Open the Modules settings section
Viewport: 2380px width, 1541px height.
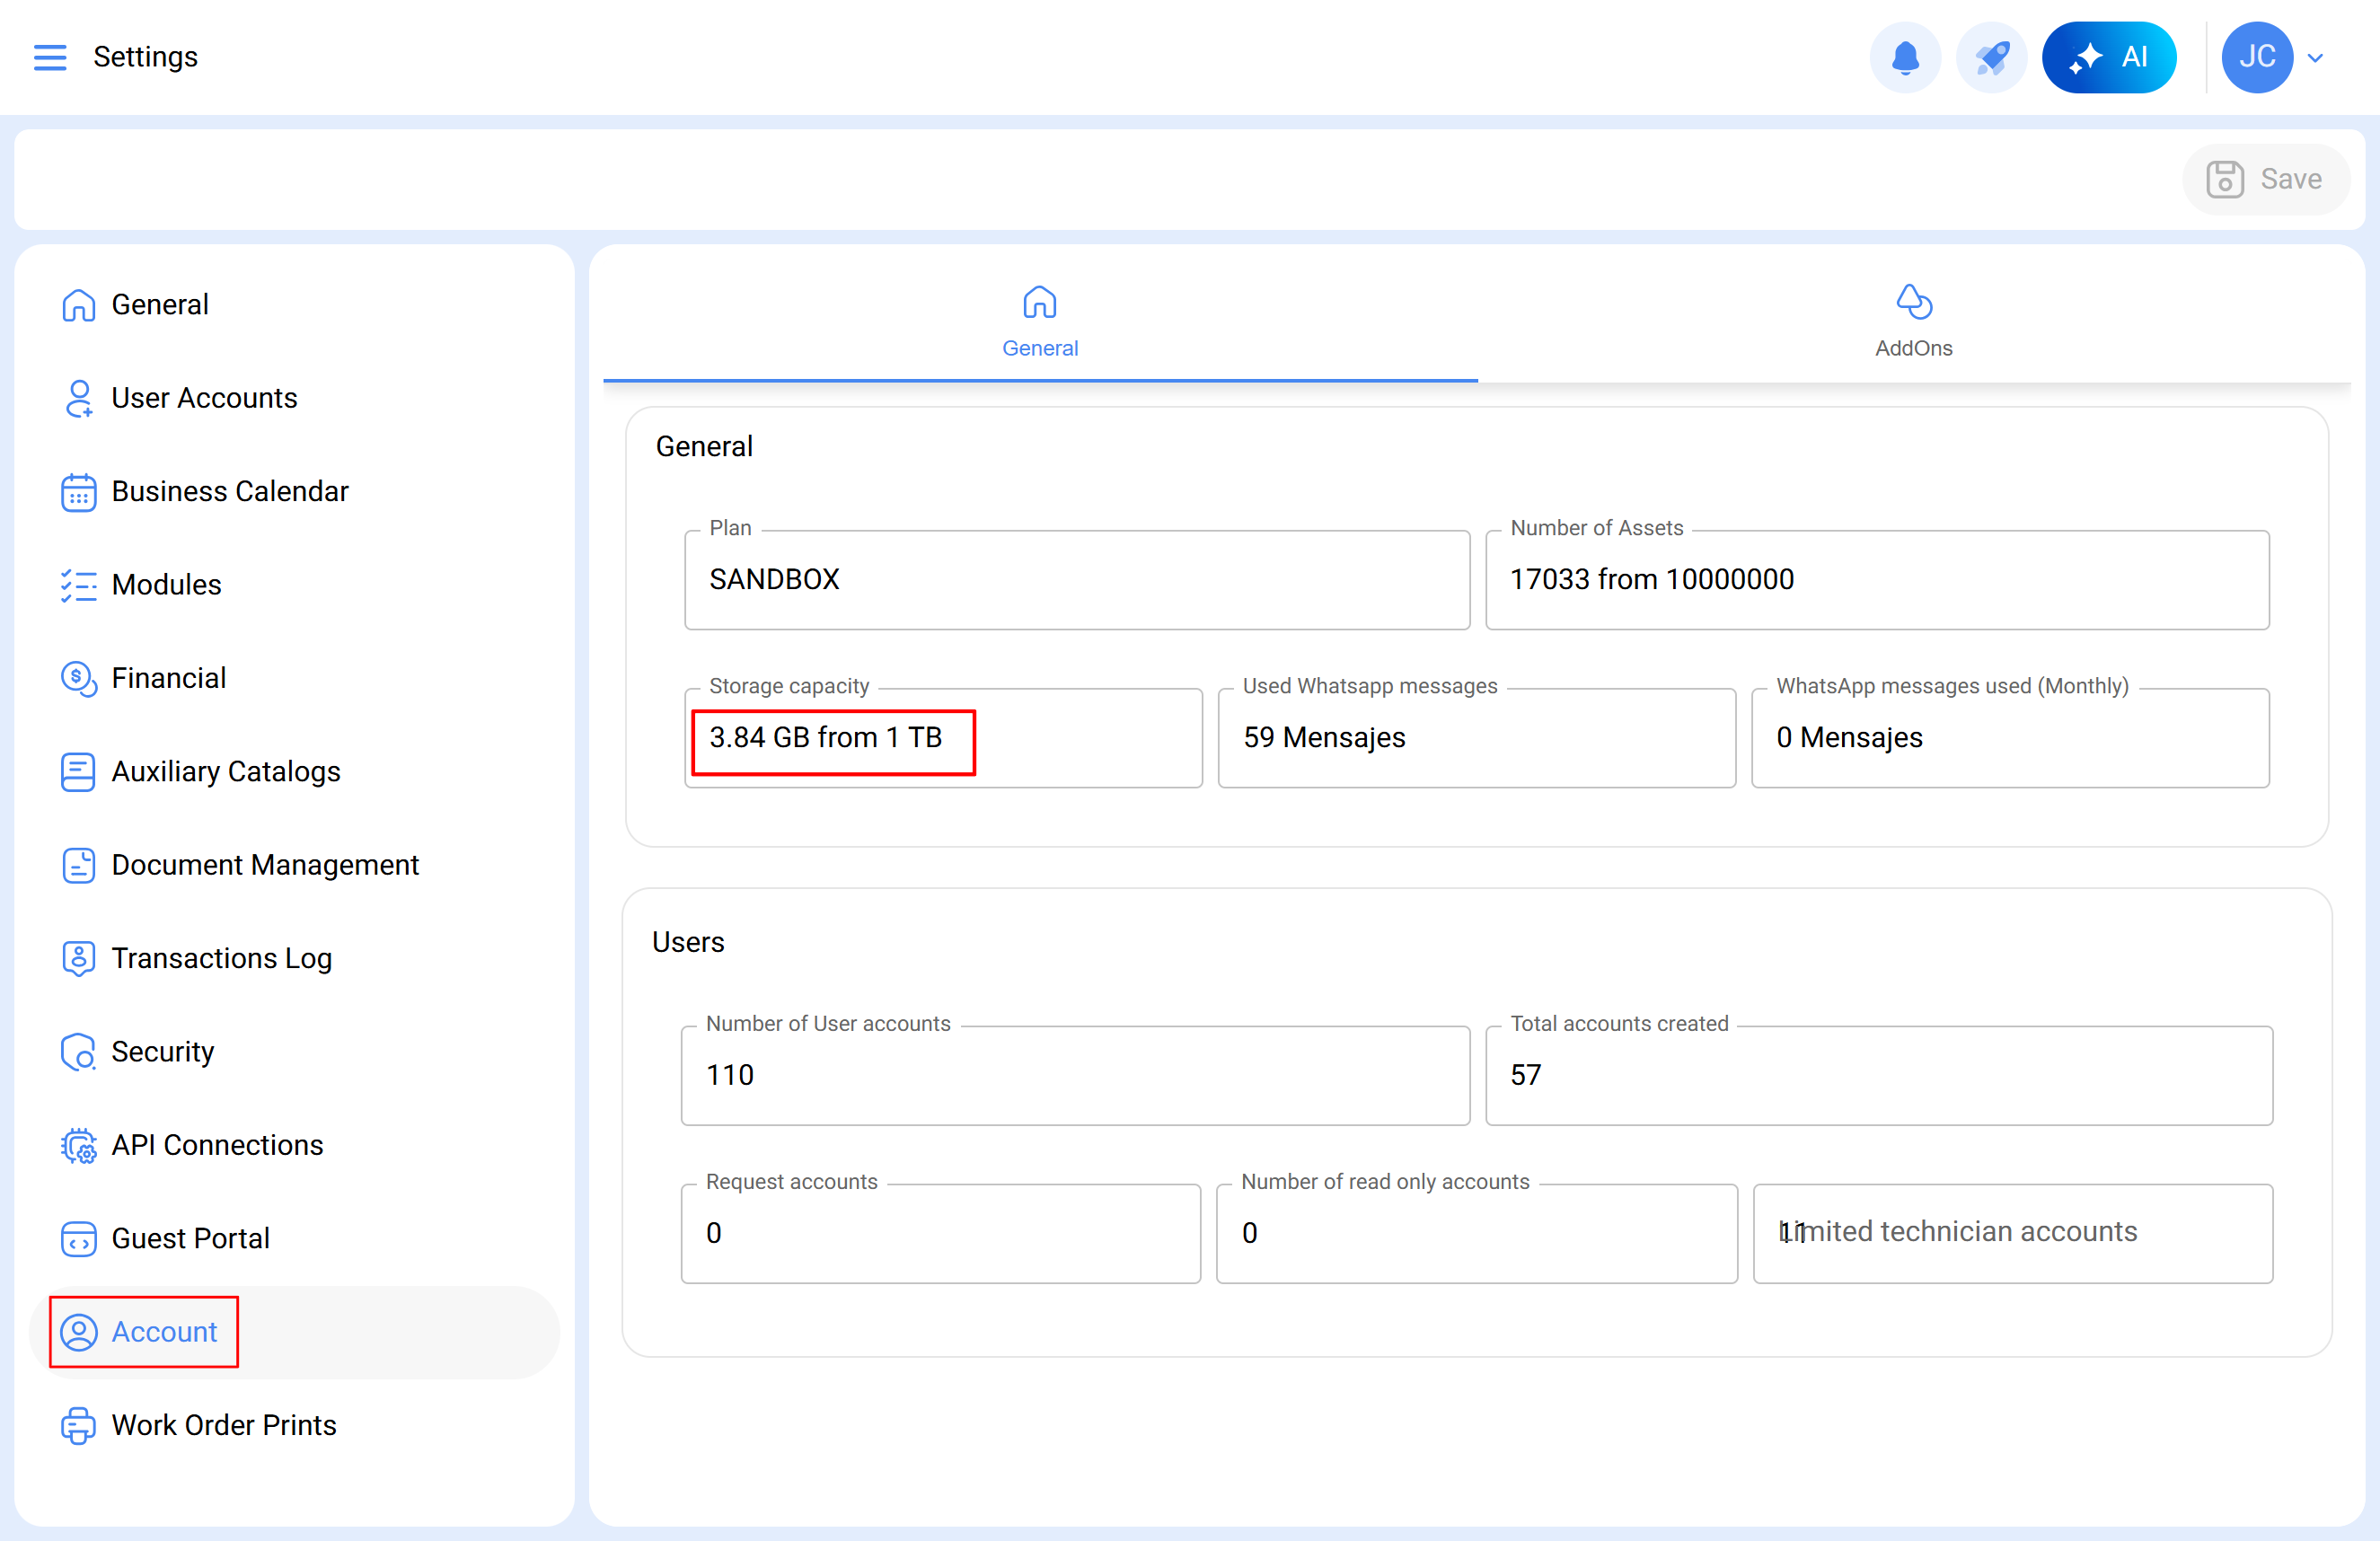[166, 584]
